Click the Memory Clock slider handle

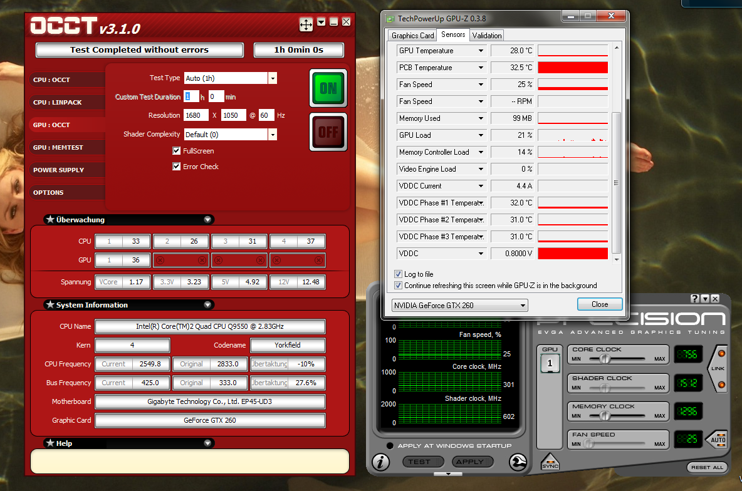(604, 416)
